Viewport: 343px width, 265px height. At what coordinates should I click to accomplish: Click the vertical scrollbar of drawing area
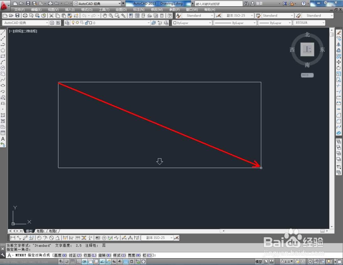point(332,128)
